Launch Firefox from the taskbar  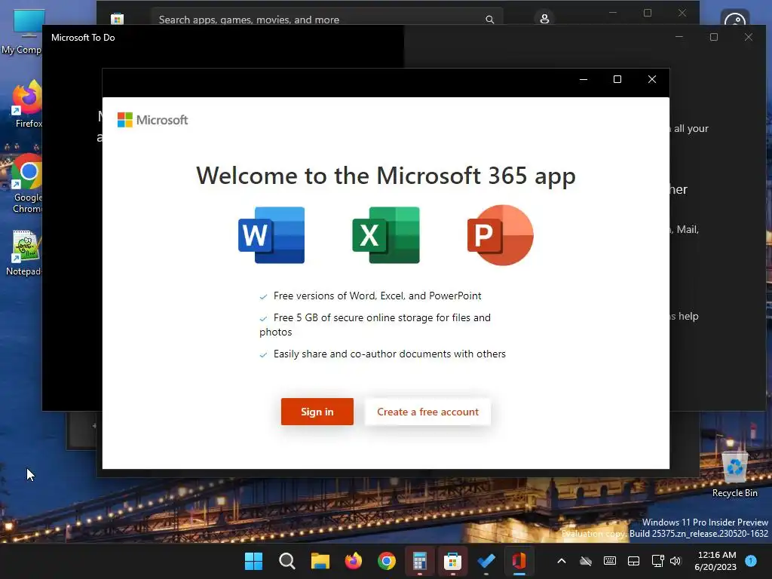click(353, 561)
